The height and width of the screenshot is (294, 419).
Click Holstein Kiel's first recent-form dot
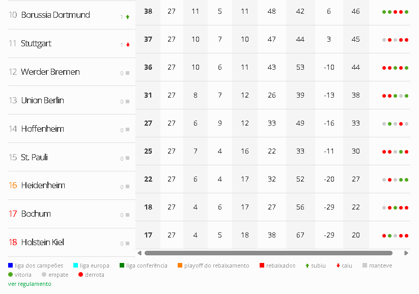[x=384, y=236]
